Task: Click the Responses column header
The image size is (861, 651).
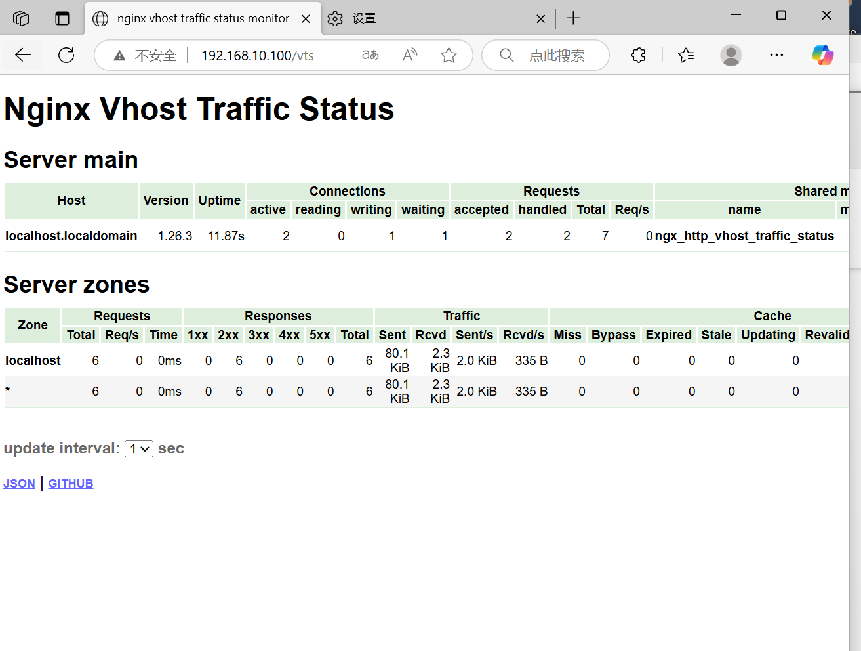Action: pyautogui.click(x=278, y=316)
